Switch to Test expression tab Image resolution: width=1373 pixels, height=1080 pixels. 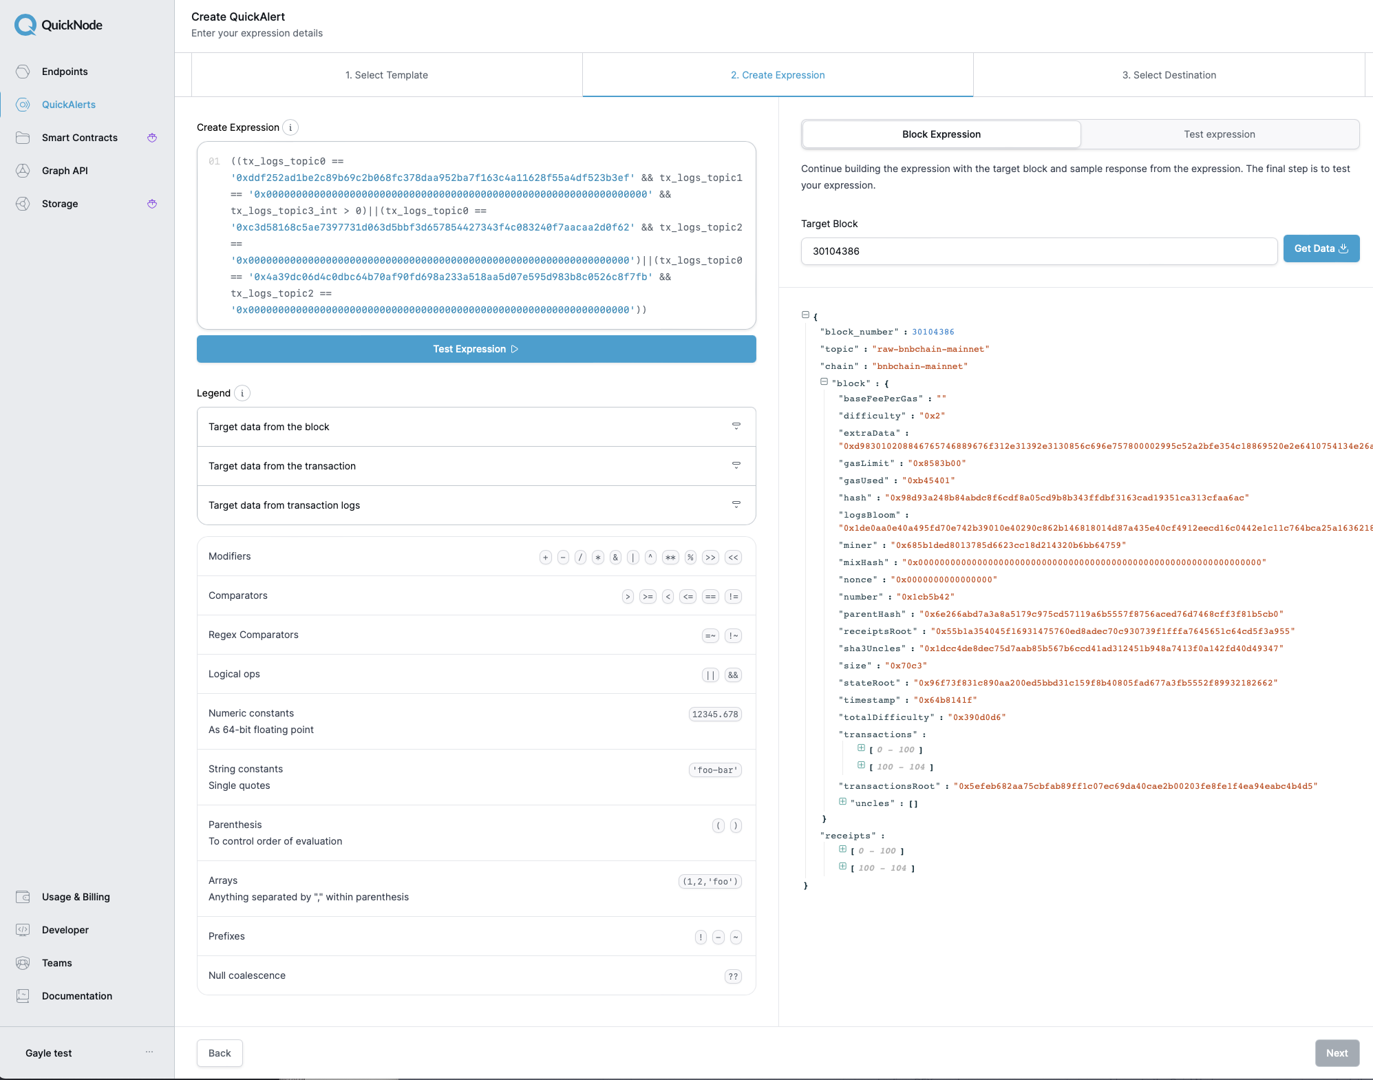click(x=1220, y=134)
